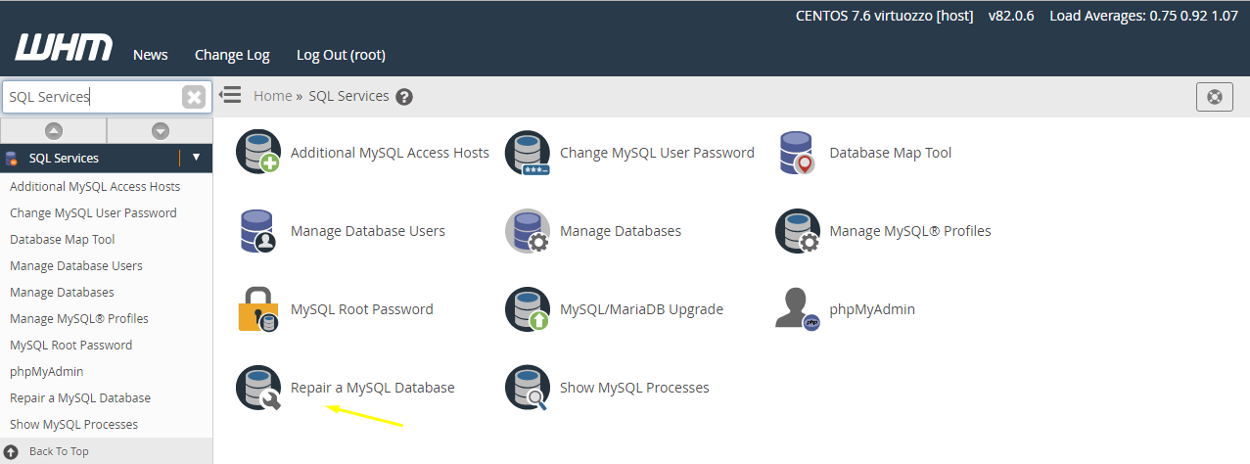The height and width of the screenshot is (464, 1250).
Task: Select MySQL Root Password in sidebar
Action: coord(70,345)
